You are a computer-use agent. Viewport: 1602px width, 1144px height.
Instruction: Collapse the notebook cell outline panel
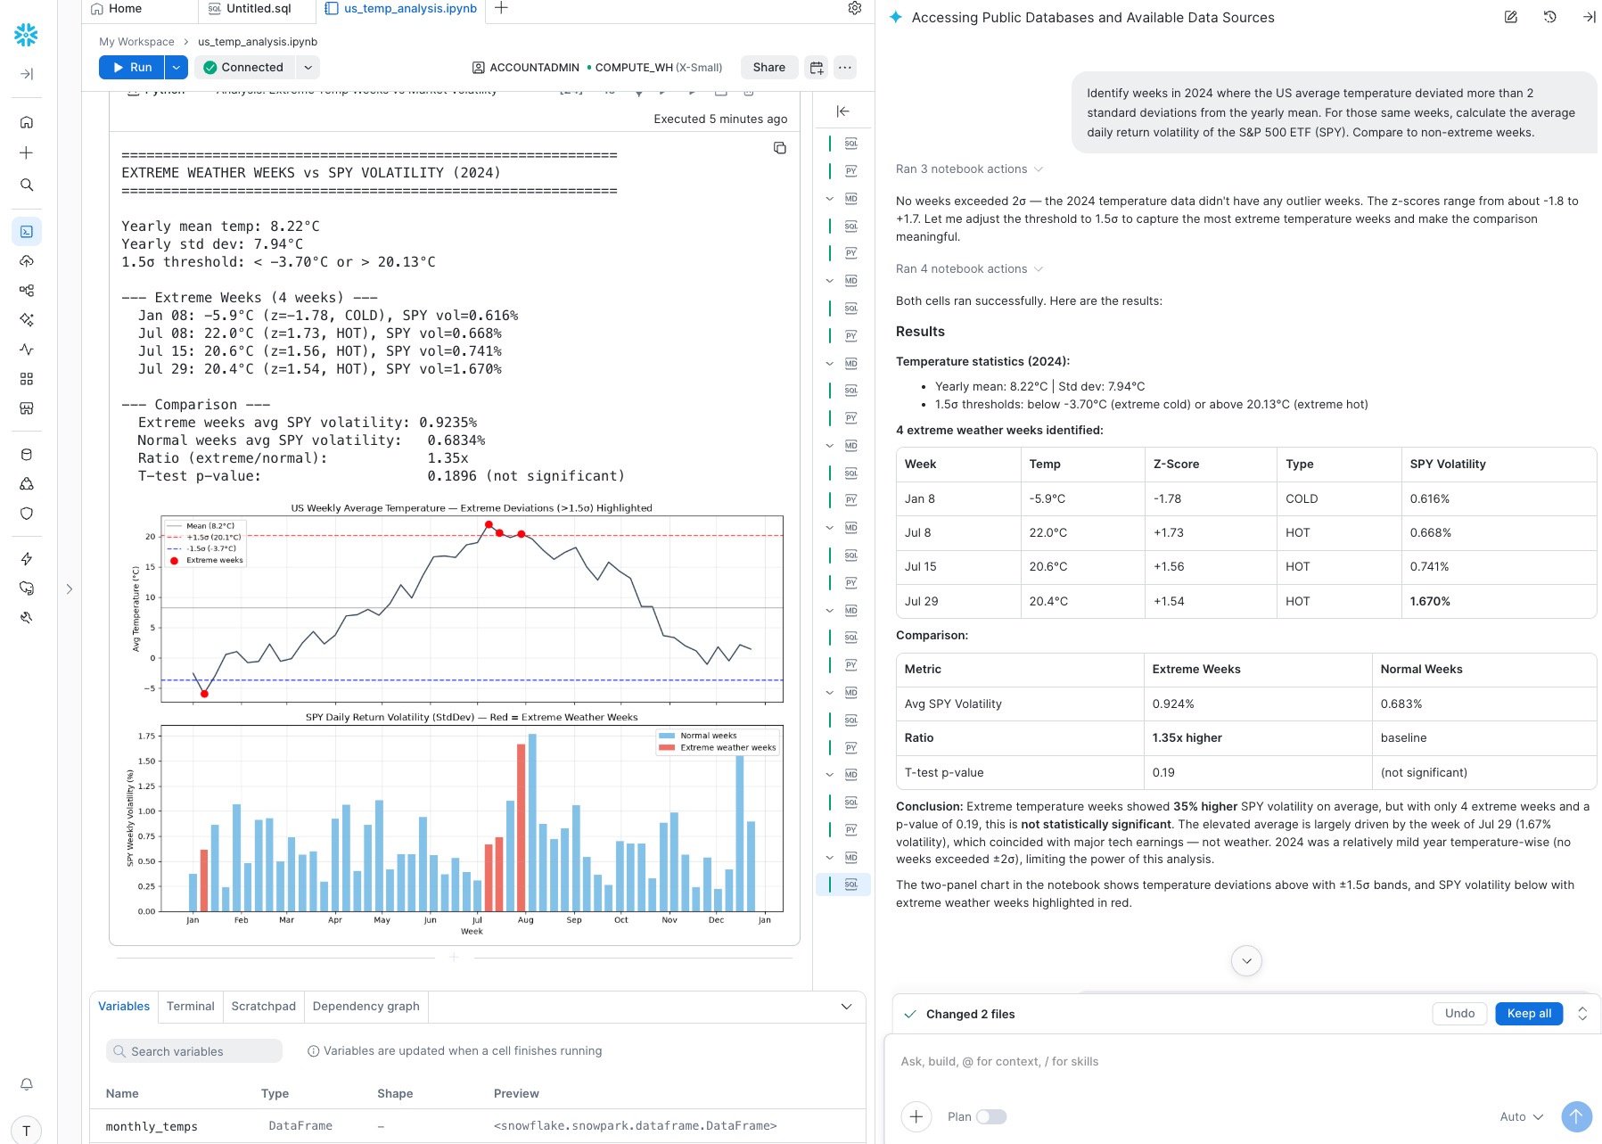pos(842,111)
